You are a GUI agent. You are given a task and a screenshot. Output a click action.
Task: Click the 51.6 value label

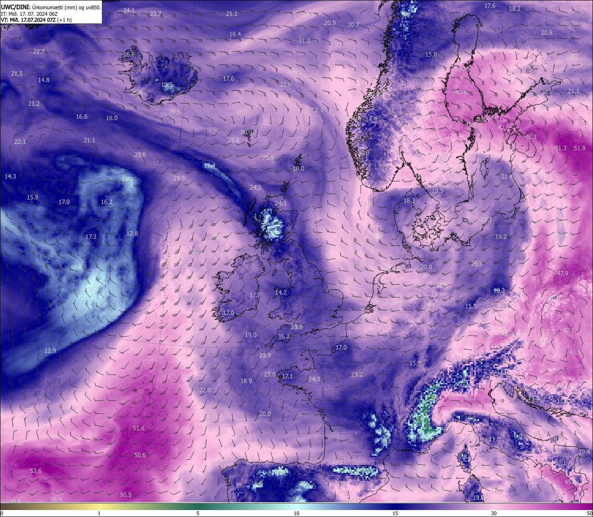tap(139, 428)
